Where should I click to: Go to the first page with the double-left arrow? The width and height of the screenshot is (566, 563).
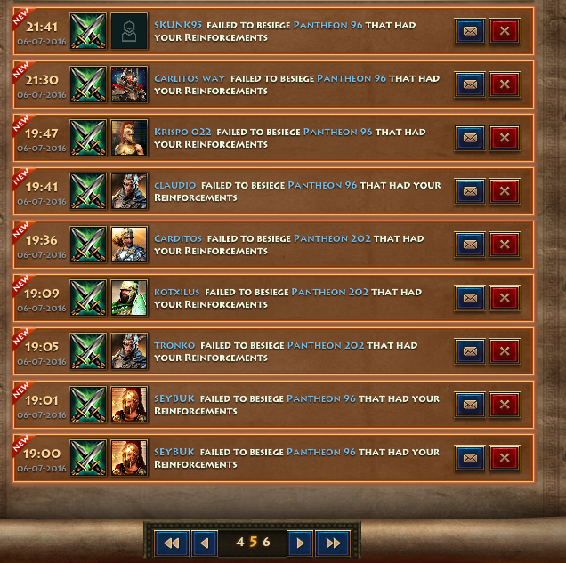click(172, 543)
